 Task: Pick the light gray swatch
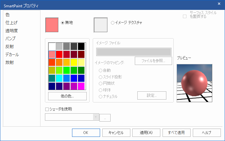coord(59,46)
